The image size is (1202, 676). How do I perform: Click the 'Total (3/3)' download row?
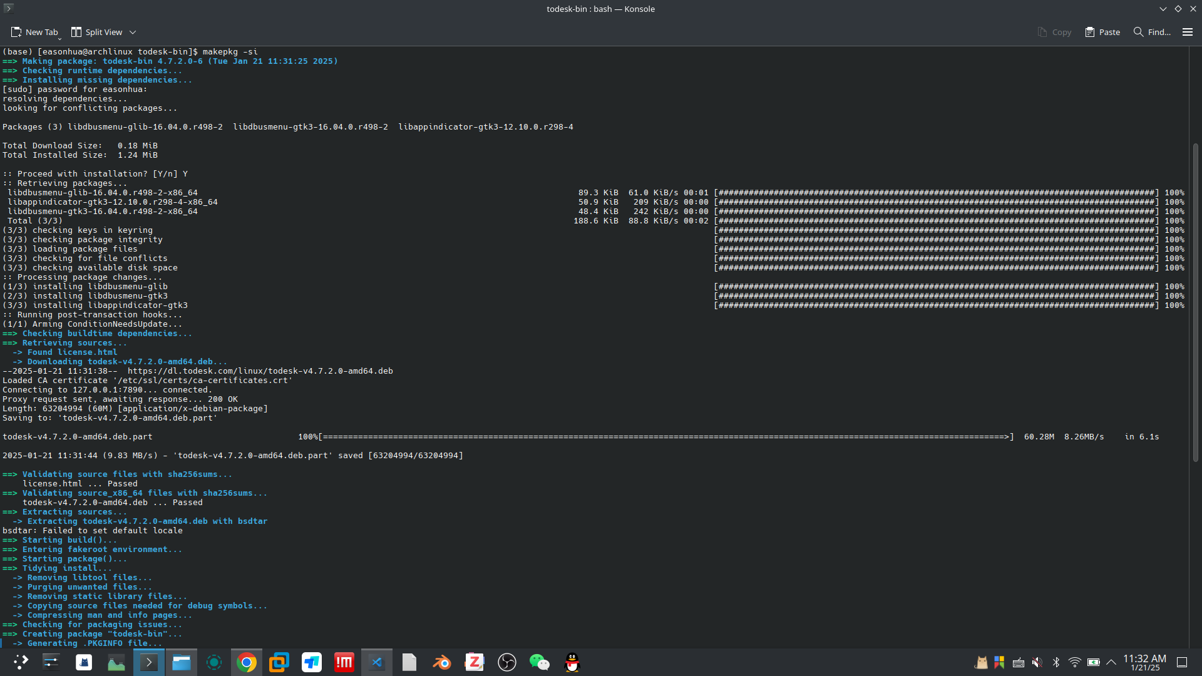pyautogui.click(x=35, y=221)
